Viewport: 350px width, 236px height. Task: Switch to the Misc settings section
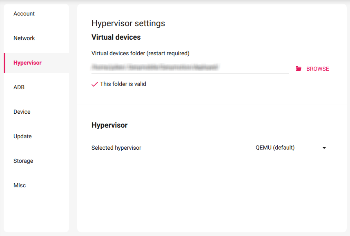[x=19, y=185]
